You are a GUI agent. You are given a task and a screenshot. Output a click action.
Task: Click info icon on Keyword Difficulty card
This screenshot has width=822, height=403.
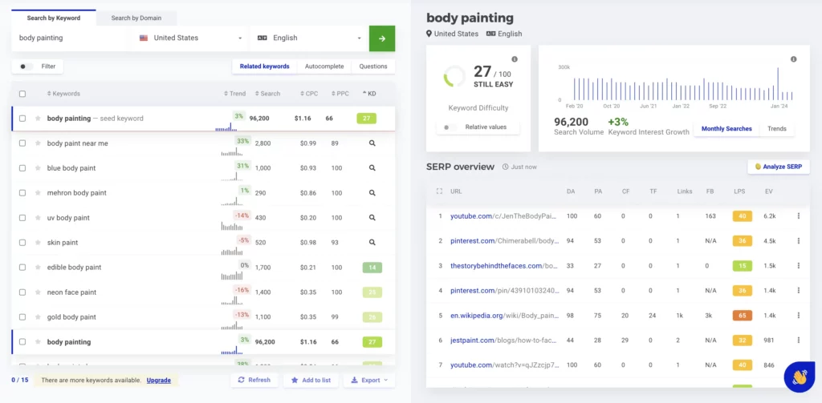pyautogui.click(x=515, y=59)
